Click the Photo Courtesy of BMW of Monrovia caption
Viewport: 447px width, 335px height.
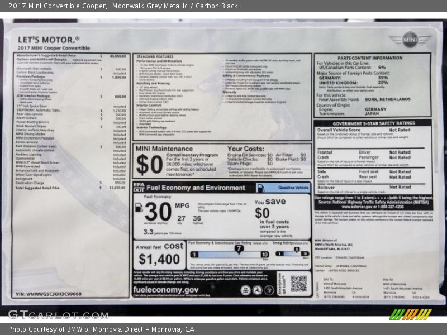click(101, 329)
